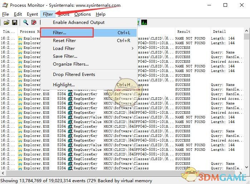
Task: Click the Open file toolbar icon
Action: pos(6,22)
